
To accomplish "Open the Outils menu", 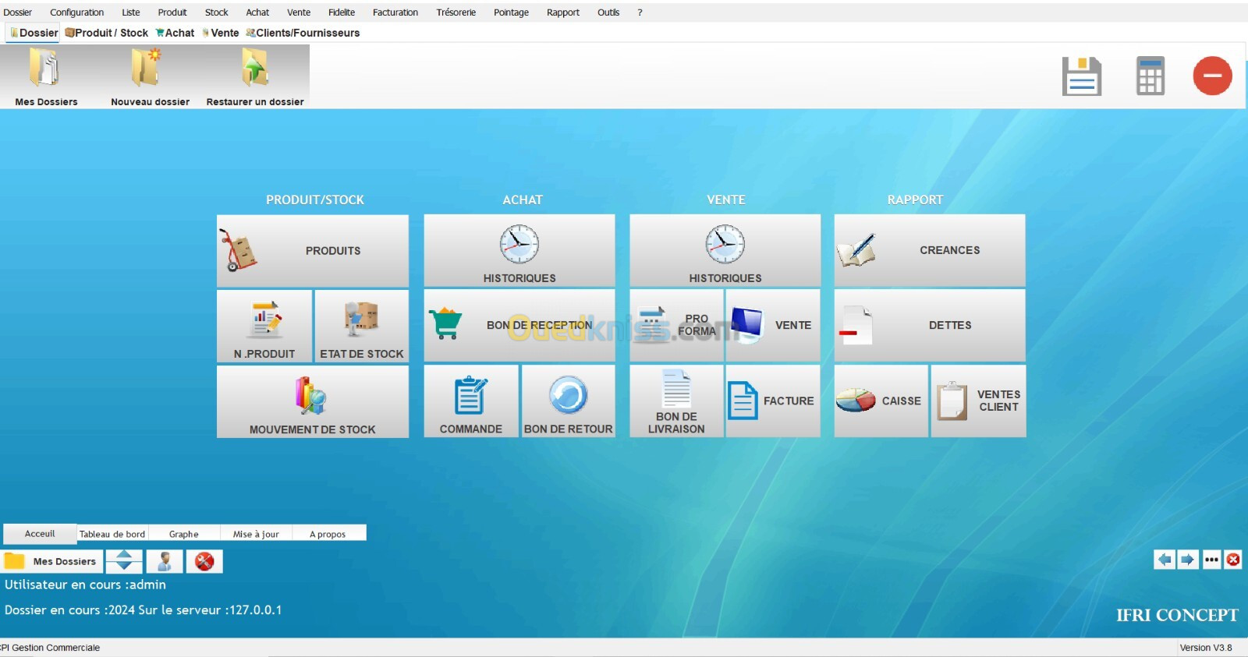I will pos(608,12).
